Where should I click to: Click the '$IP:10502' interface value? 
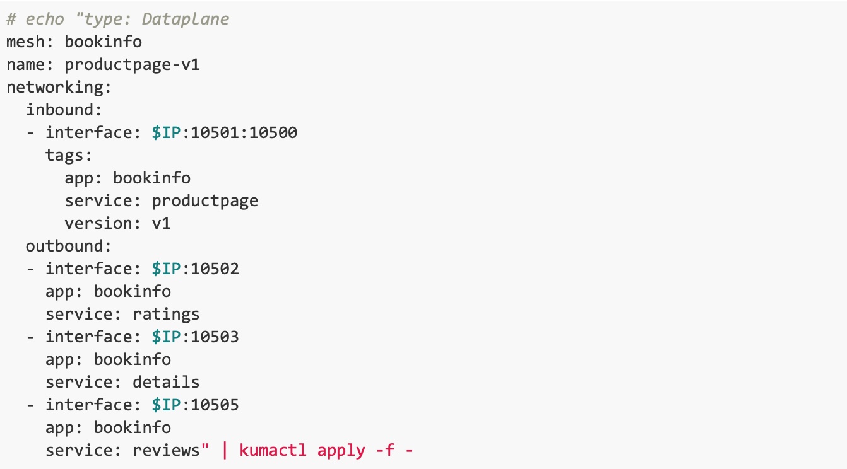[x=195, y=269]
